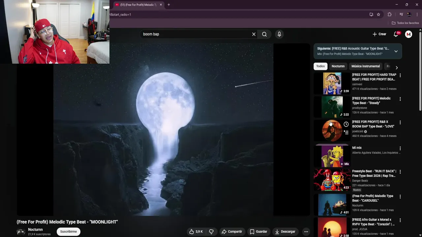Screen dimensions: 422x237
Task: Save the video with Guardar
Action: pos(258,231)
